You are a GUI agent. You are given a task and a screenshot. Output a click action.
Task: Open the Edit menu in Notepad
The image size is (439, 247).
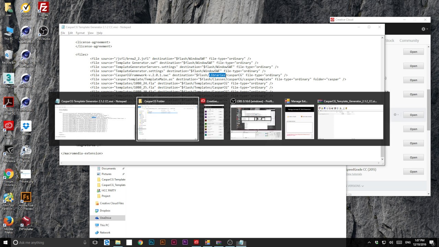coord(70,33)
